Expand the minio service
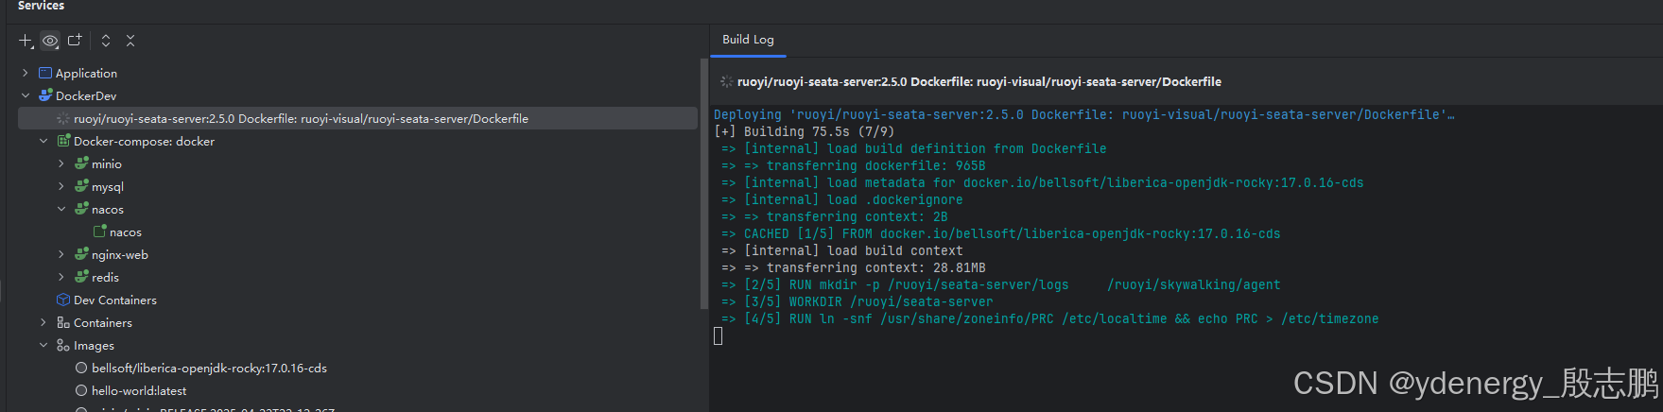This screenshot has width=1663, height=412. [x=61, y=163]
